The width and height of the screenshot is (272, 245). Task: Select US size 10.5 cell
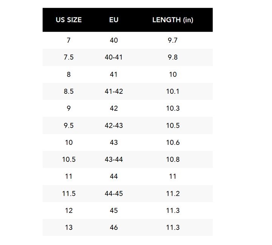pyautogui.click(x=69, y=160)
